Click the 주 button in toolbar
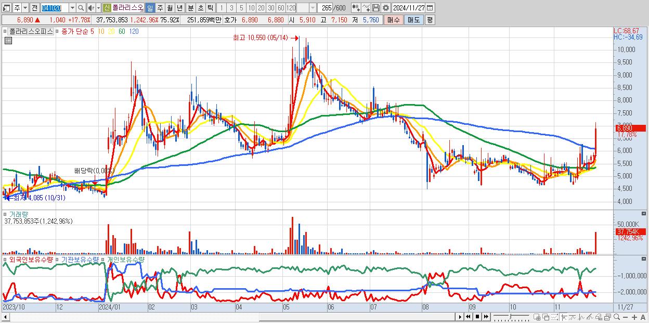The height and width of the screenshot is (323, 649). (x=17, y=8)
